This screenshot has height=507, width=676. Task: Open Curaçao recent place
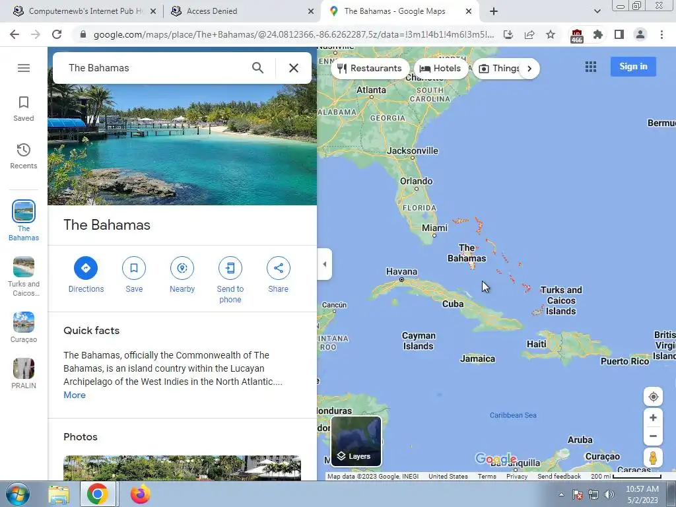coord(24,327)
